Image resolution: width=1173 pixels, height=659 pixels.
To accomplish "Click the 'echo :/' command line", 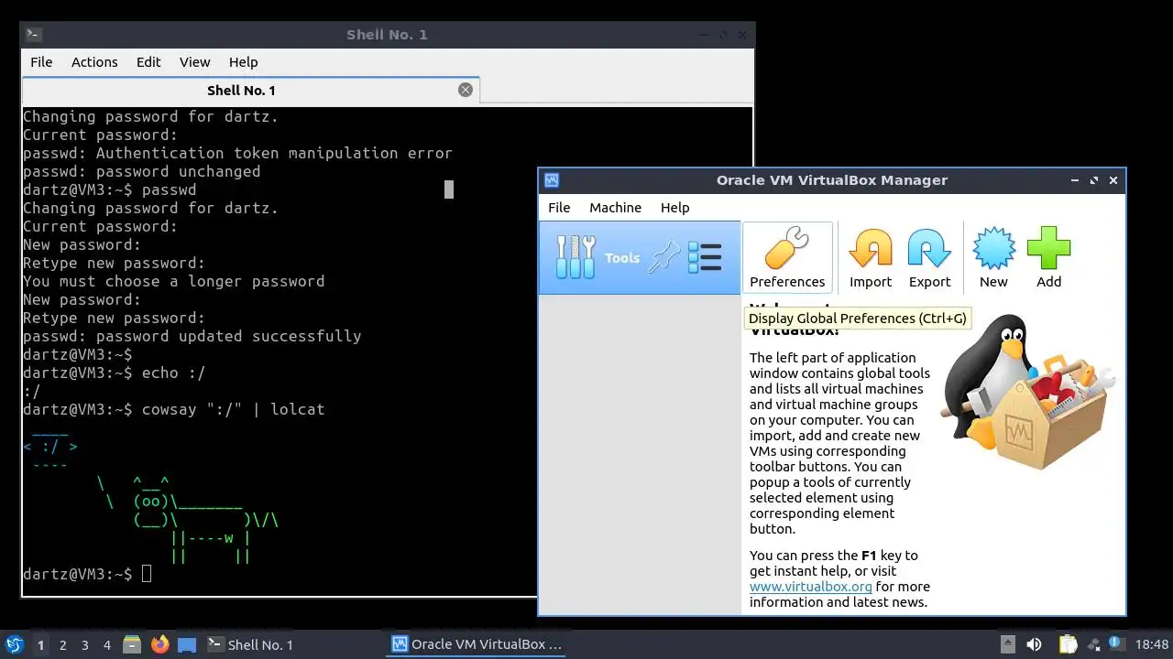I will [115, 373].
